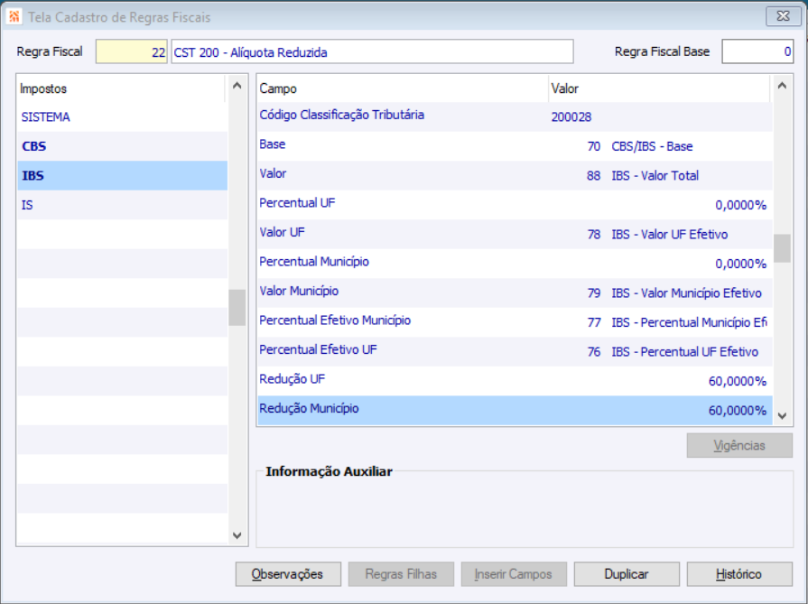Edit the CST 200 - Alíquota Reduzida description field
The height and width of the screenshot is (604, 808).
pos(372,52)
